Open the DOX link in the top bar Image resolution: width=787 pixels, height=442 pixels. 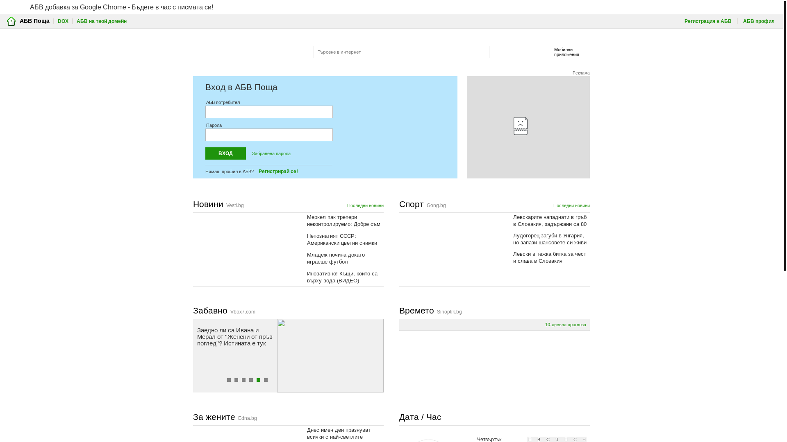[63, 21]
